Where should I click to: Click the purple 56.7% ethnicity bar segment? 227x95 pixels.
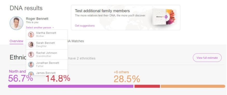coord(71,86)
